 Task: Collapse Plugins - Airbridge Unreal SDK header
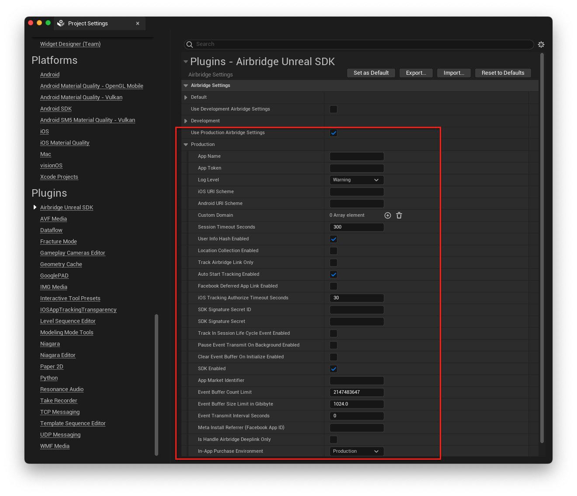click(x=186, y=62)
